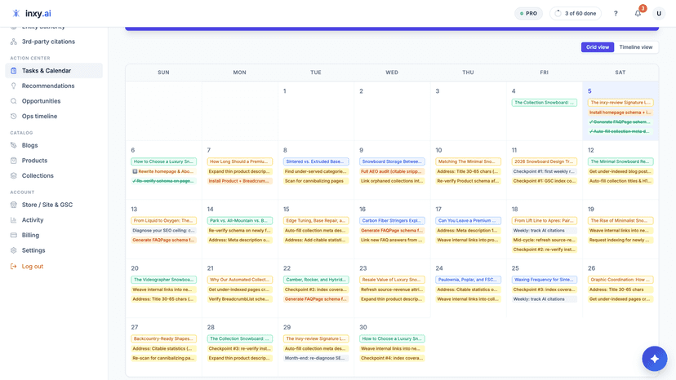Open the notifications bell icon
The height and width of the screenshot is (380, 676).
coord(638,13)
